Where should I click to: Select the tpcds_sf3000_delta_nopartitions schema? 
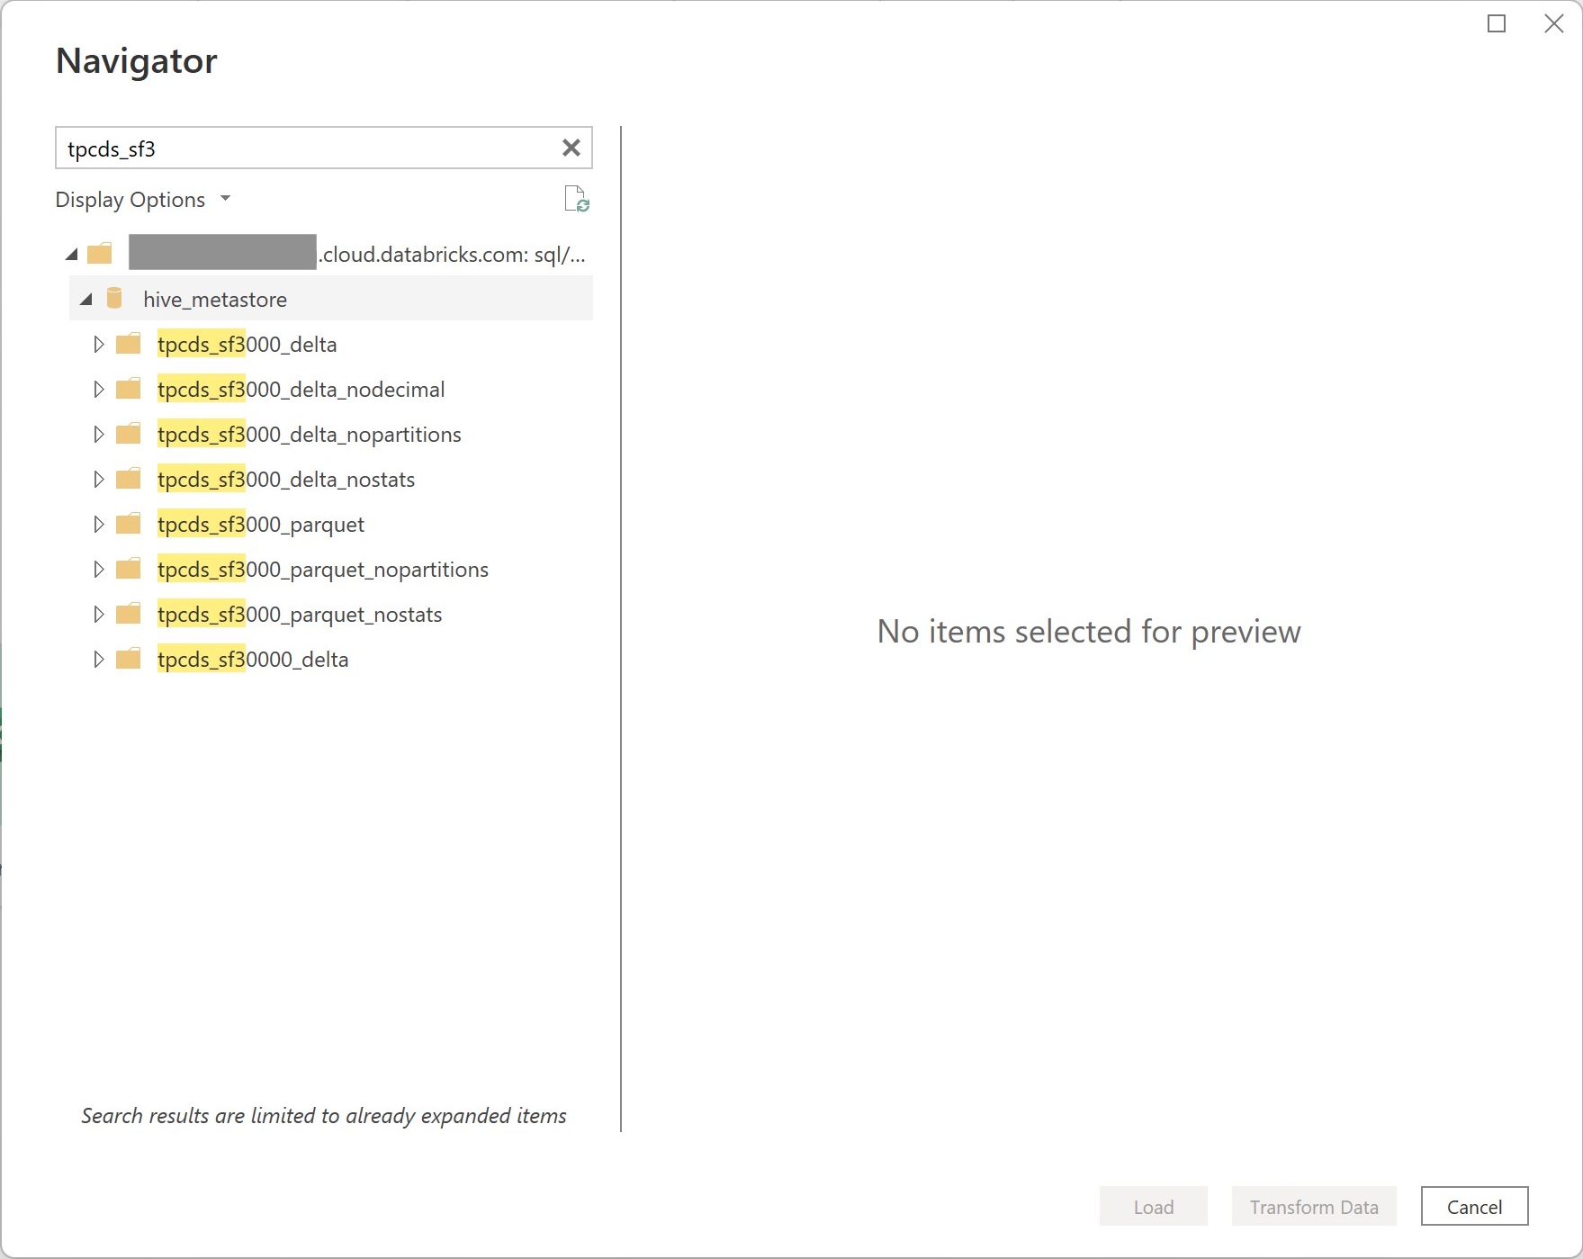click(x=308, y=433)
